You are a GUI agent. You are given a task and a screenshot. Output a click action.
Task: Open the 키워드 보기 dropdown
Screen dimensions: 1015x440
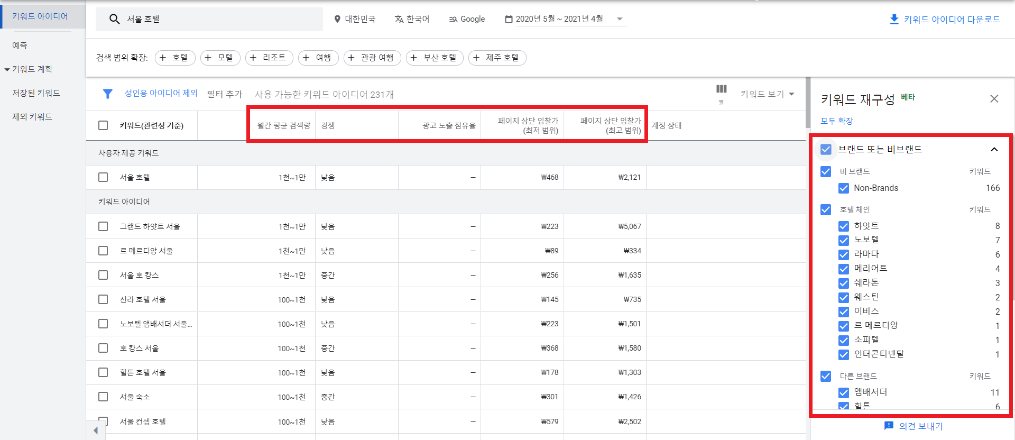click(767, 94)
